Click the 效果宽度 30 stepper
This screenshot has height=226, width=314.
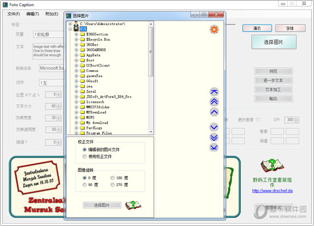pos(53,118)
